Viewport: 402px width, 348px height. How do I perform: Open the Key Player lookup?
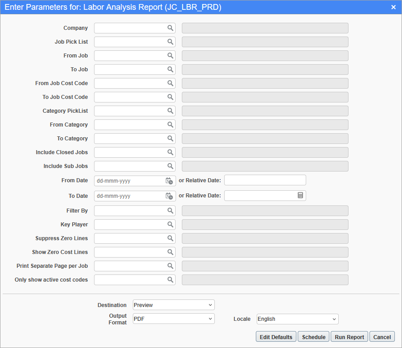click(x=170, y=224)
